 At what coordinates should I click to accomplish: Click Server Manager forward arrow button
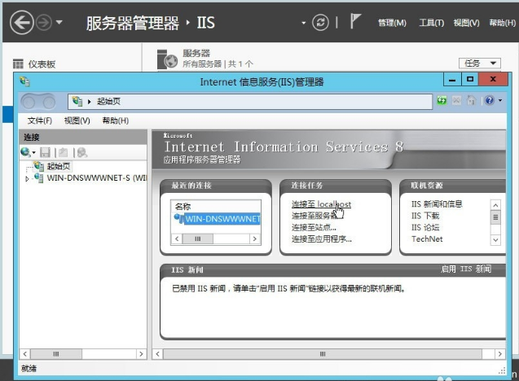[44, 23]
